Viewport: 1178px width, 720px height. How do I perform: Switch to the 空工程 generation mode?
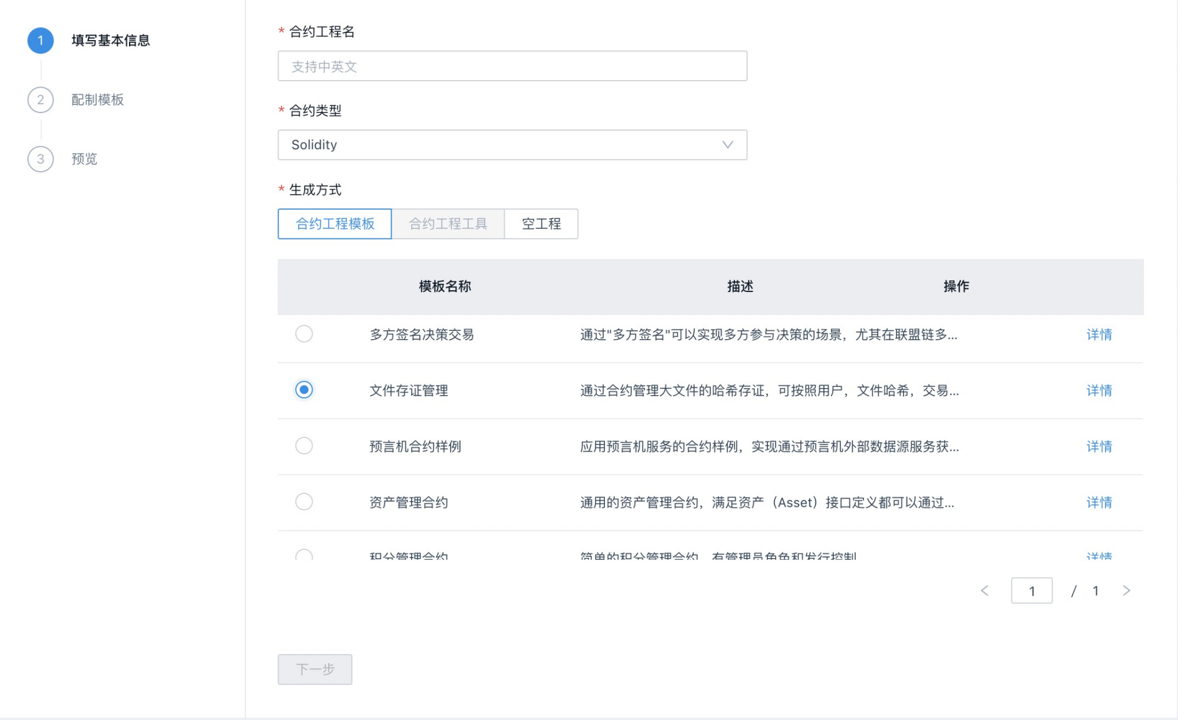coord(541,224)
